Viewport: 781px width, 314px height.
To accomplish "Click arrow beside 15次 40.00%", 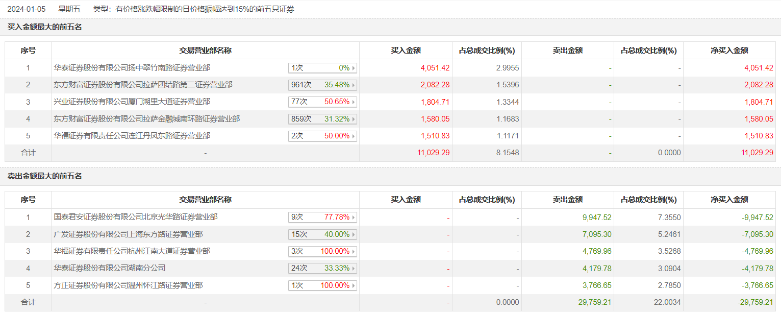I will pos(354,234).
